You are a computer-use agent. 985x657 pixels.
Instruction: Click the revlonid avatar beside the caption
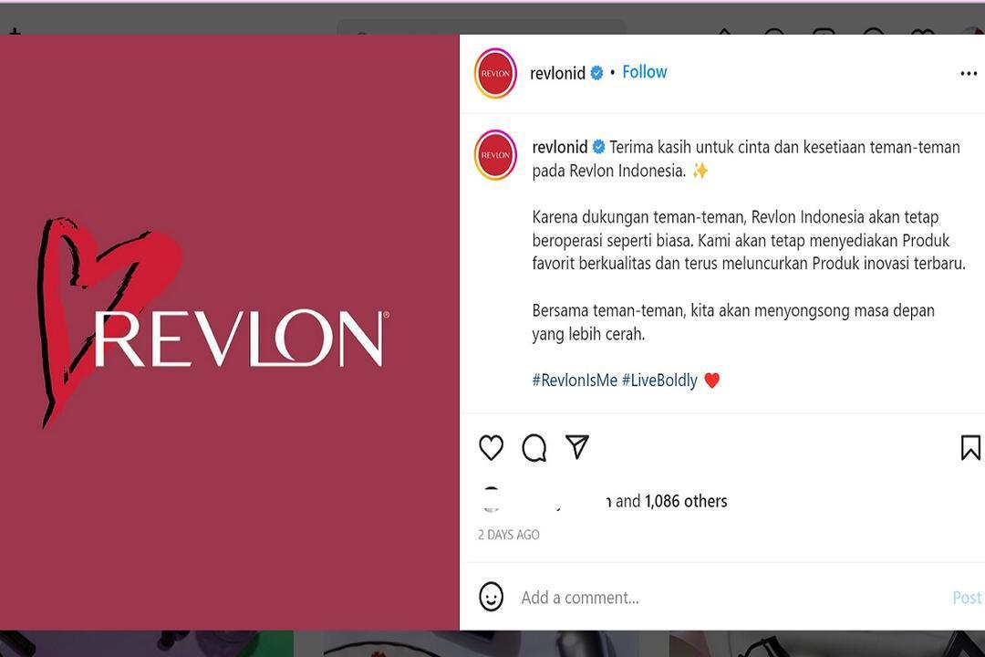click(495, 154)
